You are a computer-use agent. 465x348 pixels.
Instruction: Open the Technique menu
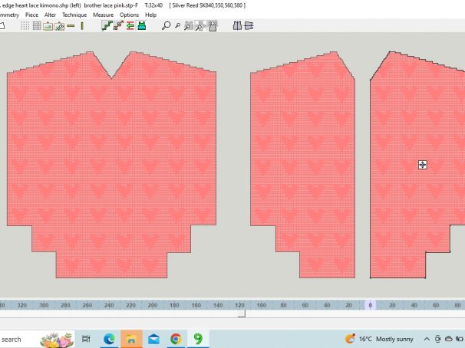point(74,15)
